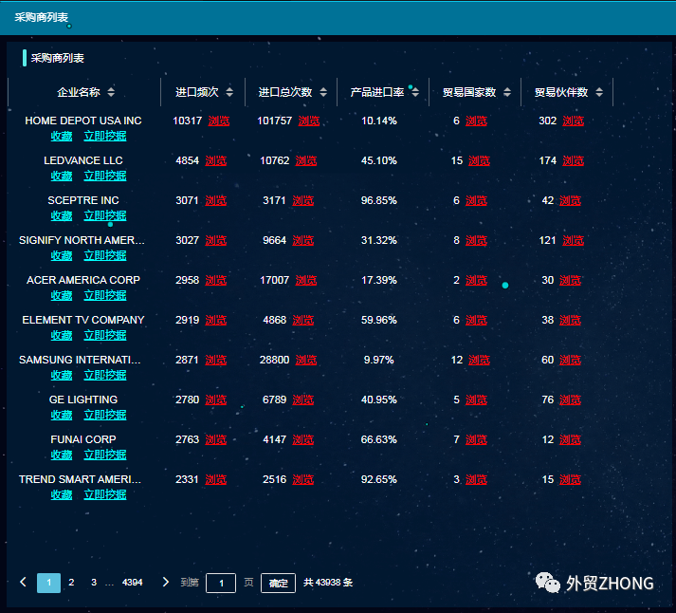Click 立即挖掘 for FUNAI CORP
676x613 pixels.
(x=105, y=455)
